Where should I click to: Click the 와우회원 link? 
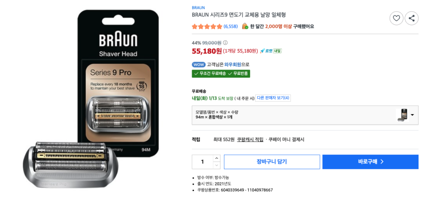point(232,65)
